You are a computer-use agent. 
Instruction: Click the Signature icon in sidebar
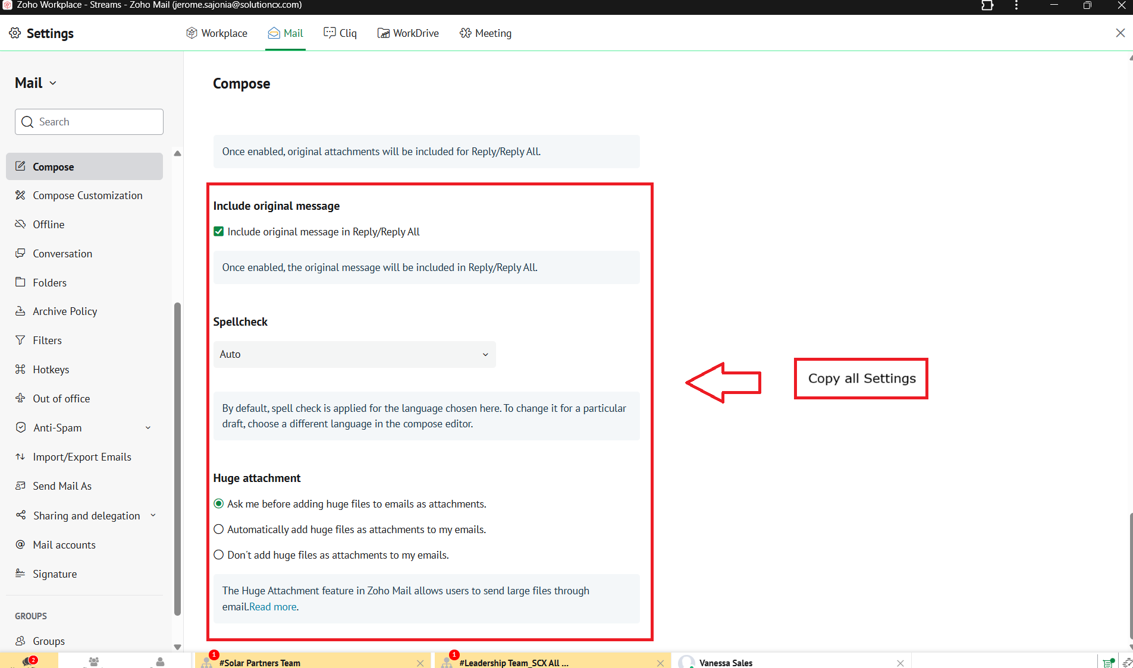point(20,574)
